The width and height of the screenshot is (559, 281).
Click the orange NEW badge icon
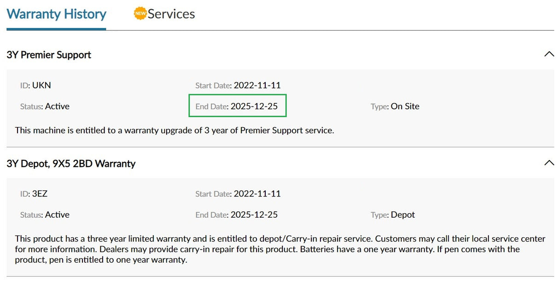[140, 14]
